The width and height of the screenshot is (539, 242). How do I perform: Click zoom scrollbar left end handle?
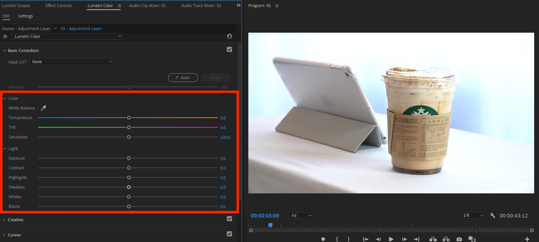point(251,230)
